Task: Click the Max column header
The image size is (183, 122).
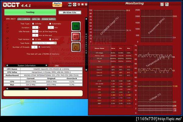Action: (x=128, y=48)
